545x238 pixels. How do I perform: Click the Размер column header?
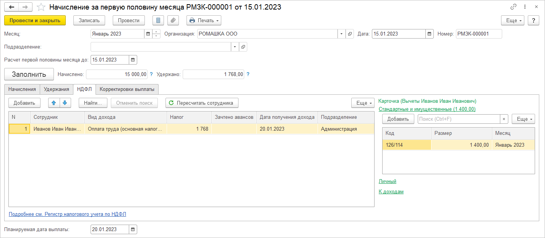tap(462, 133)
